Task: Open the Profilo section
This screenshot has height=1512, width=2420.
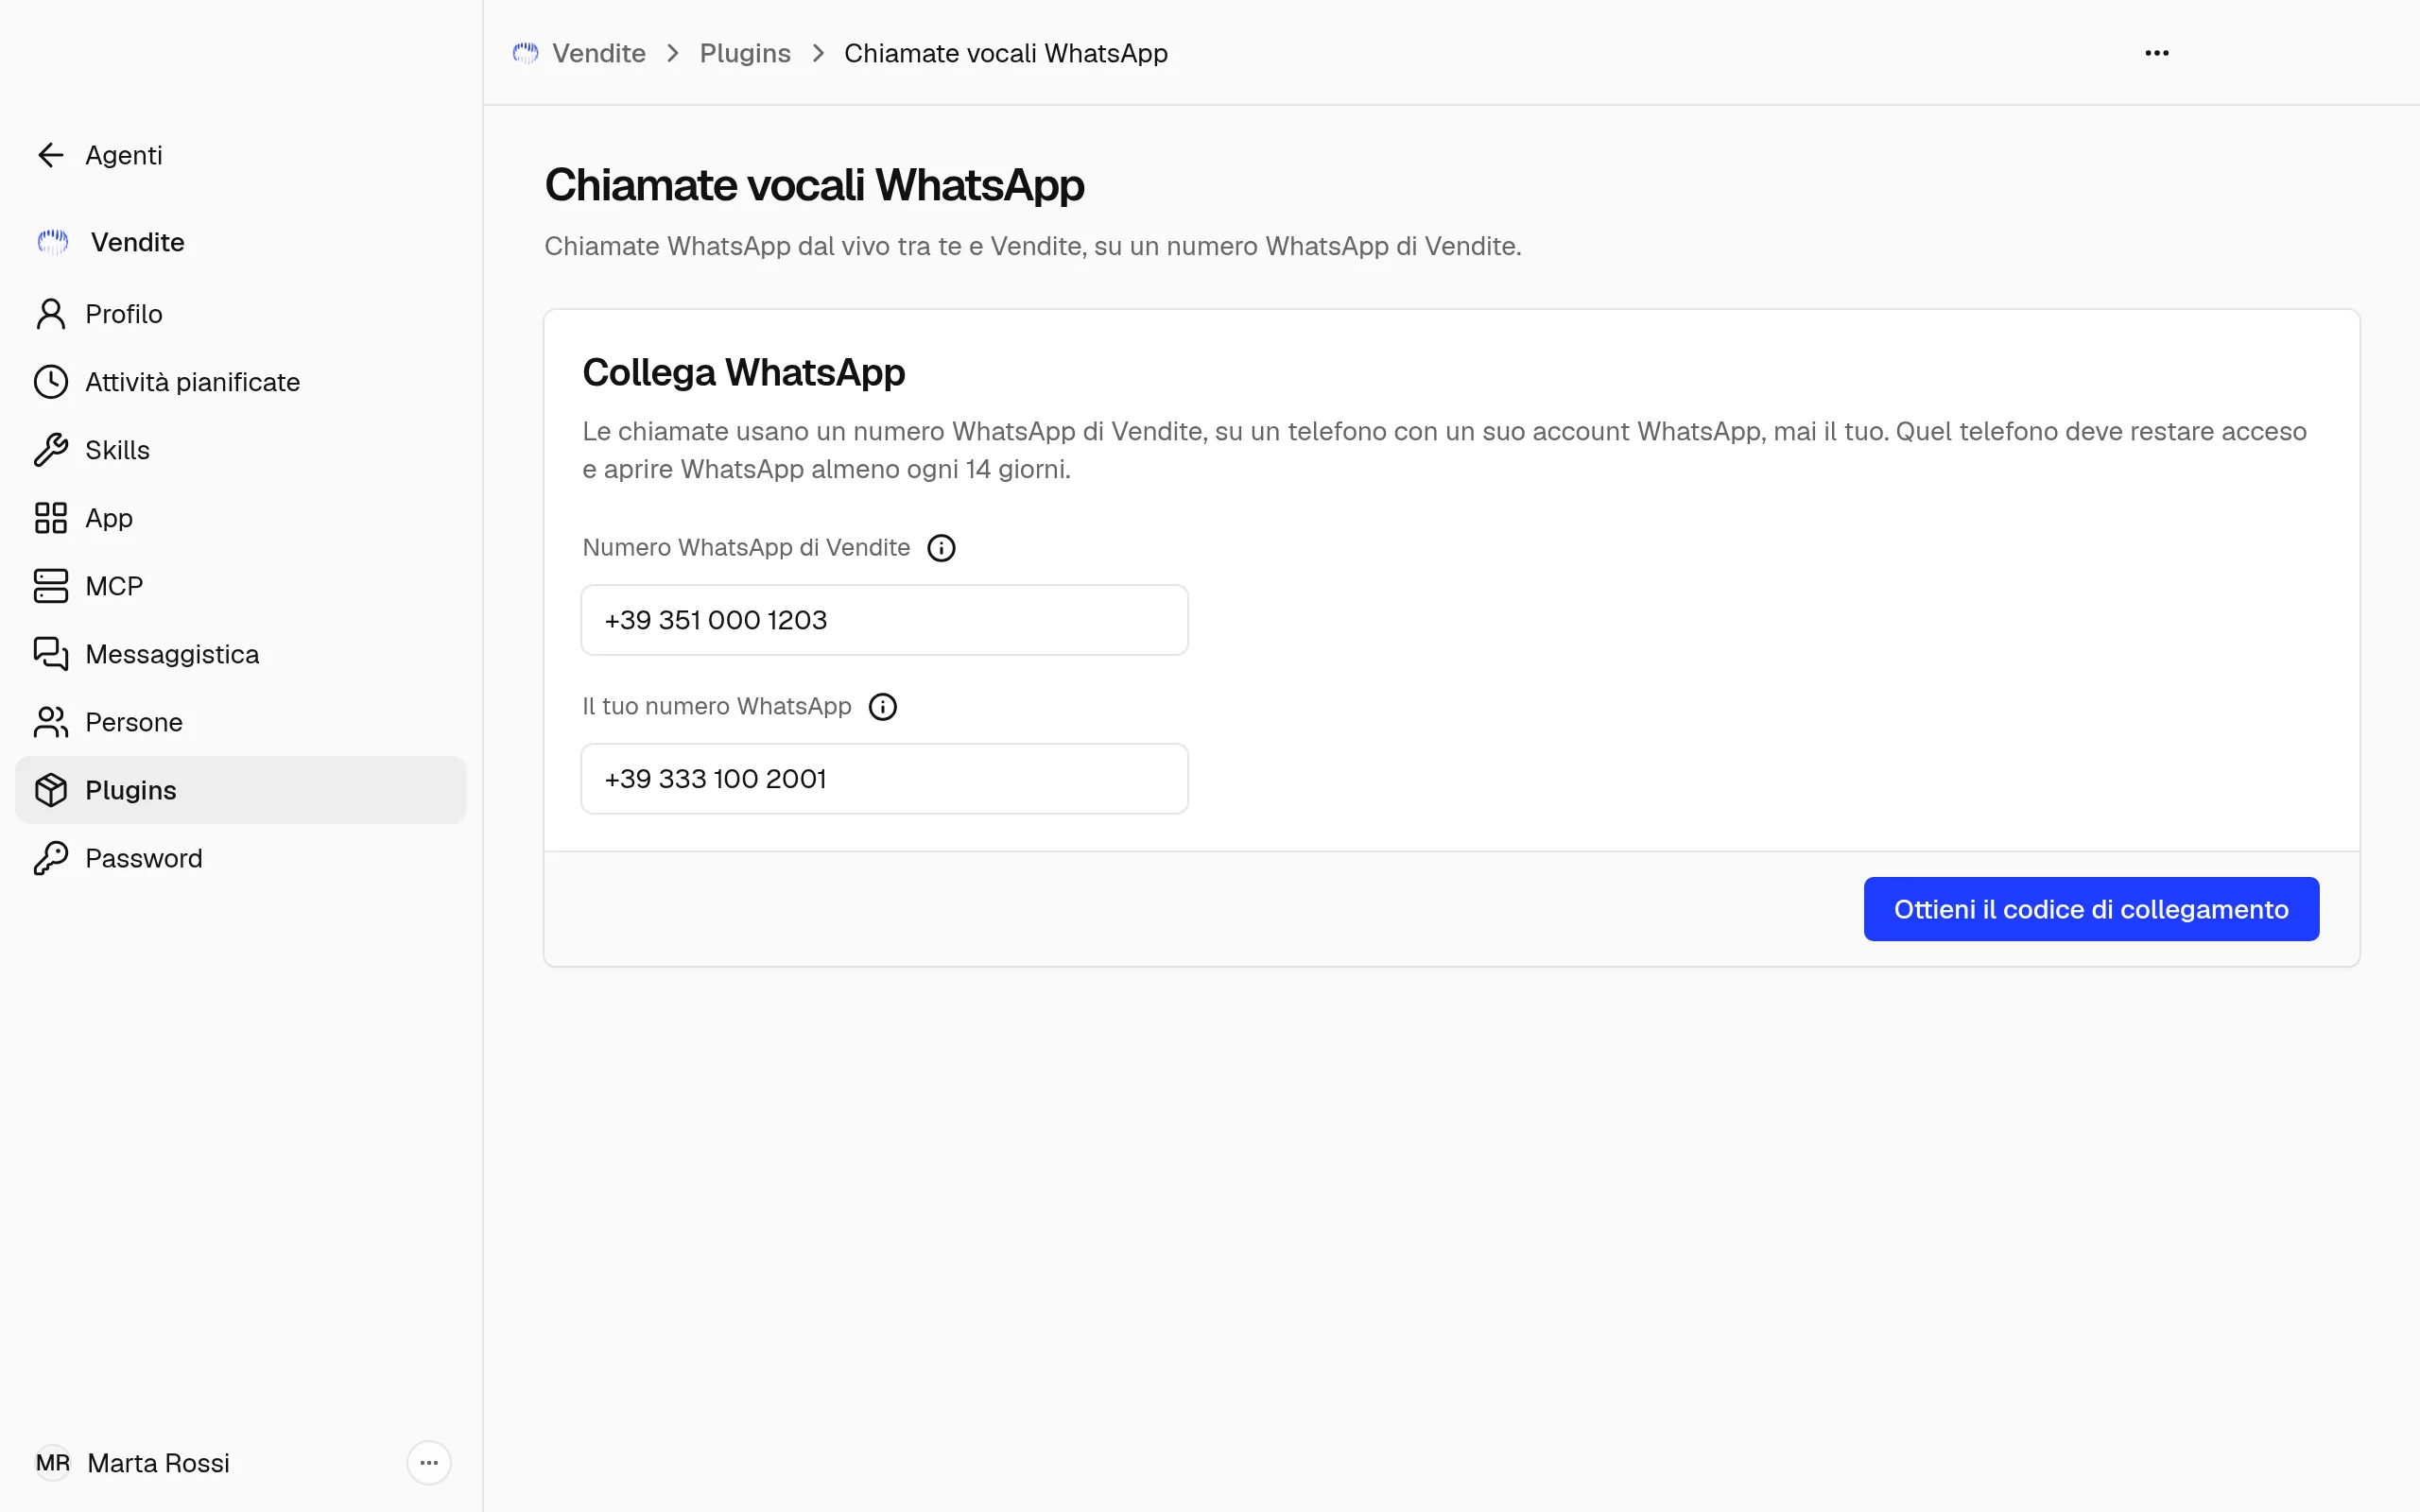Action: 241,314
